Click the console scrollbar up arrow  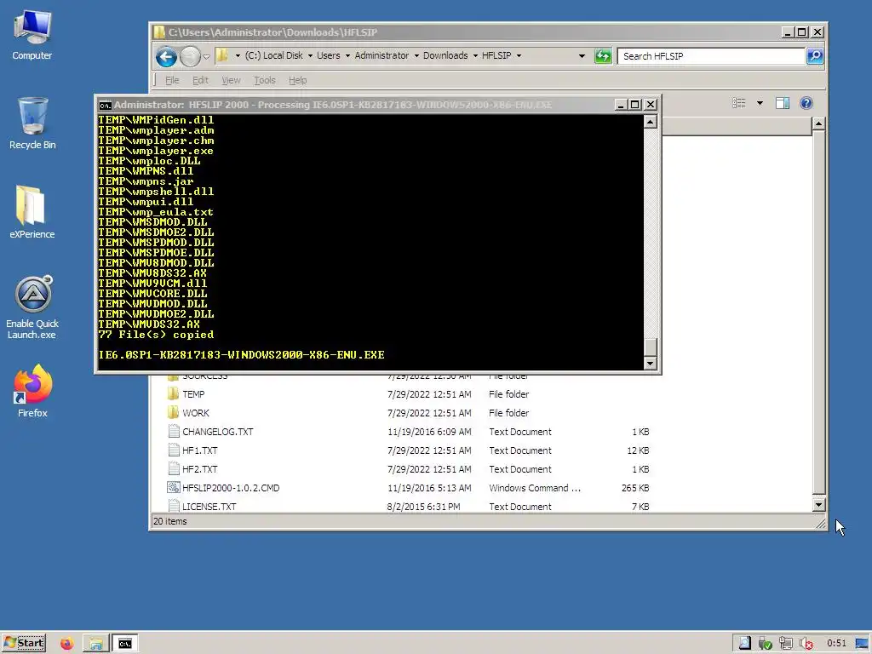[650, 121]
